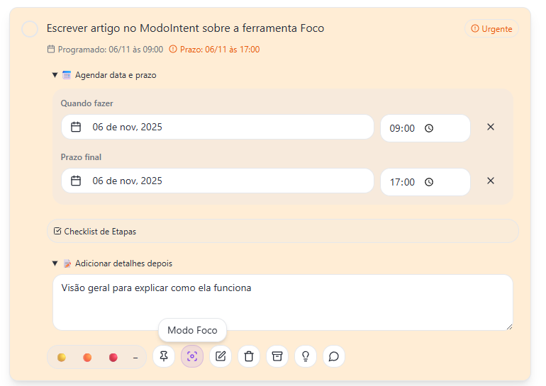Select orange priority dot
This screenshot has width=546, height=386.
[x=87, y=358]
